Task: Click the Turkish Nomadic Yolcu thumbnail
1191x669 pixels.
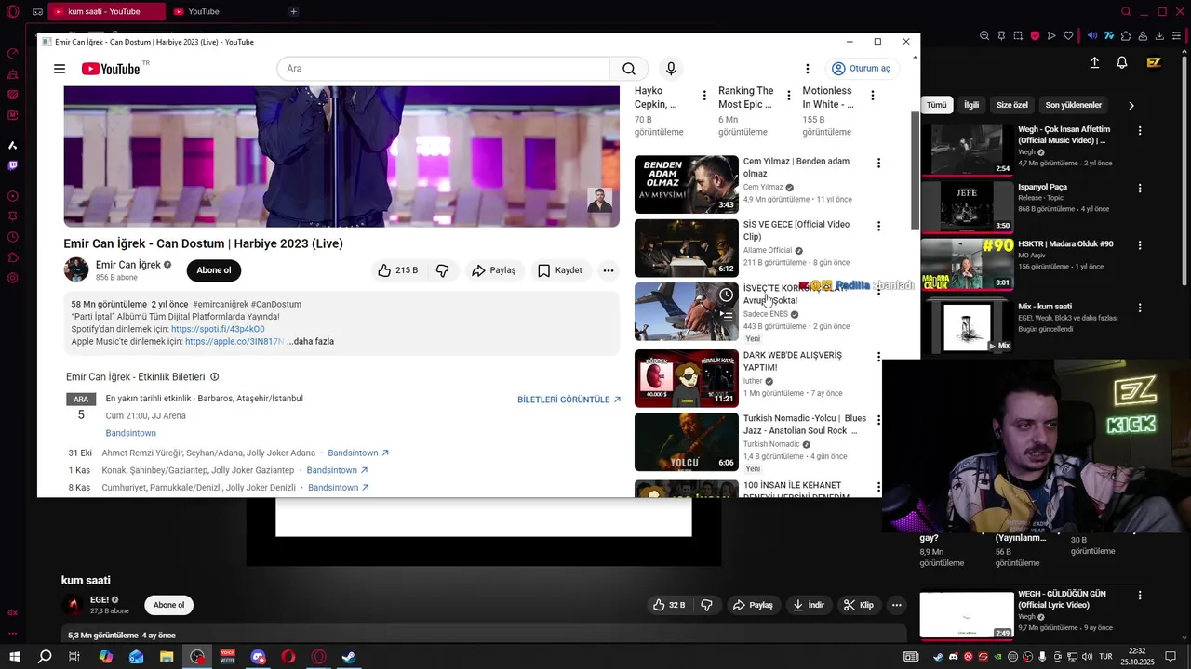Action: click(687, 442)
